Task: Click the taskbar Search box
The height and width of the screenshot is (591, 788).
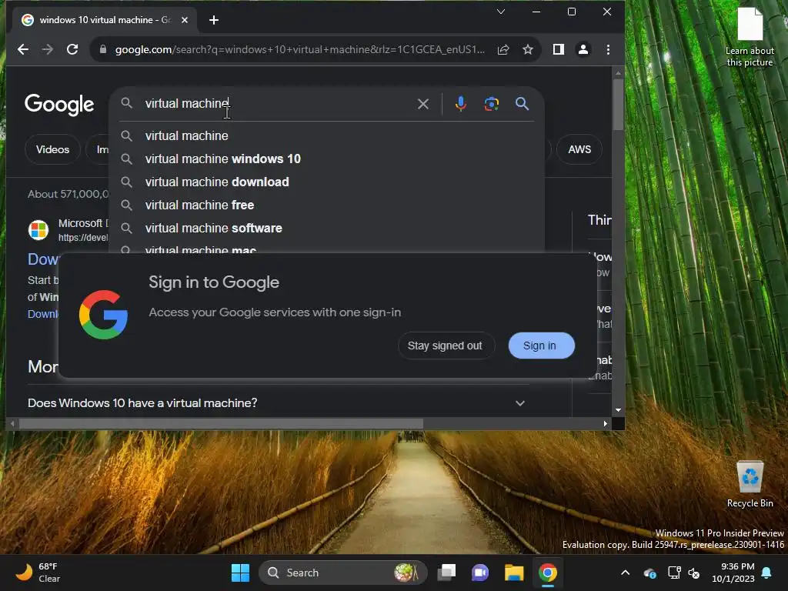Action: point(342,573)
